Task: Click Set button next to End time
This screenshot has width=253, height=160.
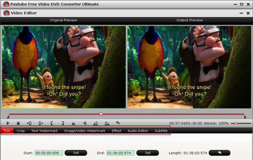Action: point(148,153)
